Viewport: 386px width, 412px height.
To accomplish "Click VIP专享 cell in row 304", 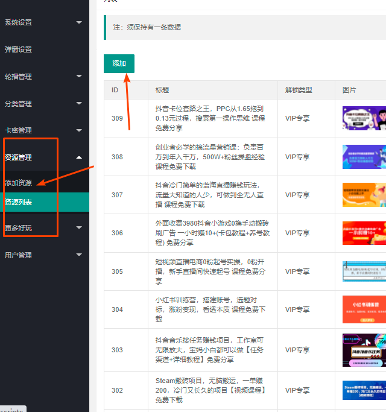I will [x=297, y=309].
